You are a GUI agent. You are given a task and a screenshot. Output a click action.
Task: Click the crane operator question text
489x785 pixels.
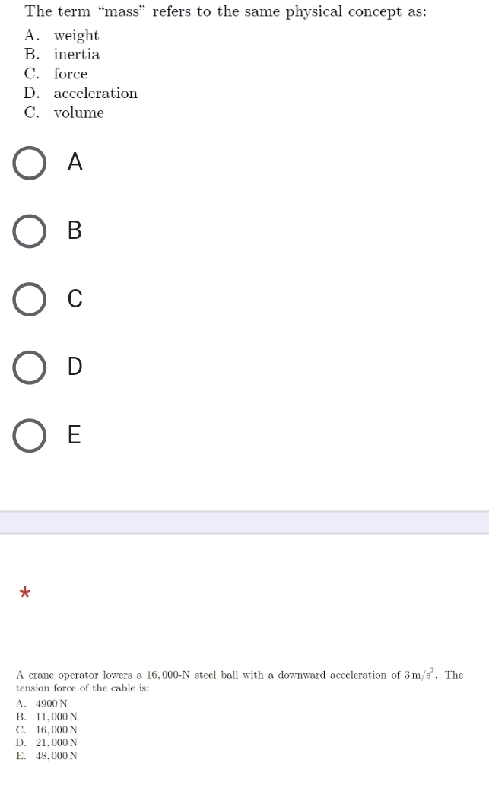240,680
